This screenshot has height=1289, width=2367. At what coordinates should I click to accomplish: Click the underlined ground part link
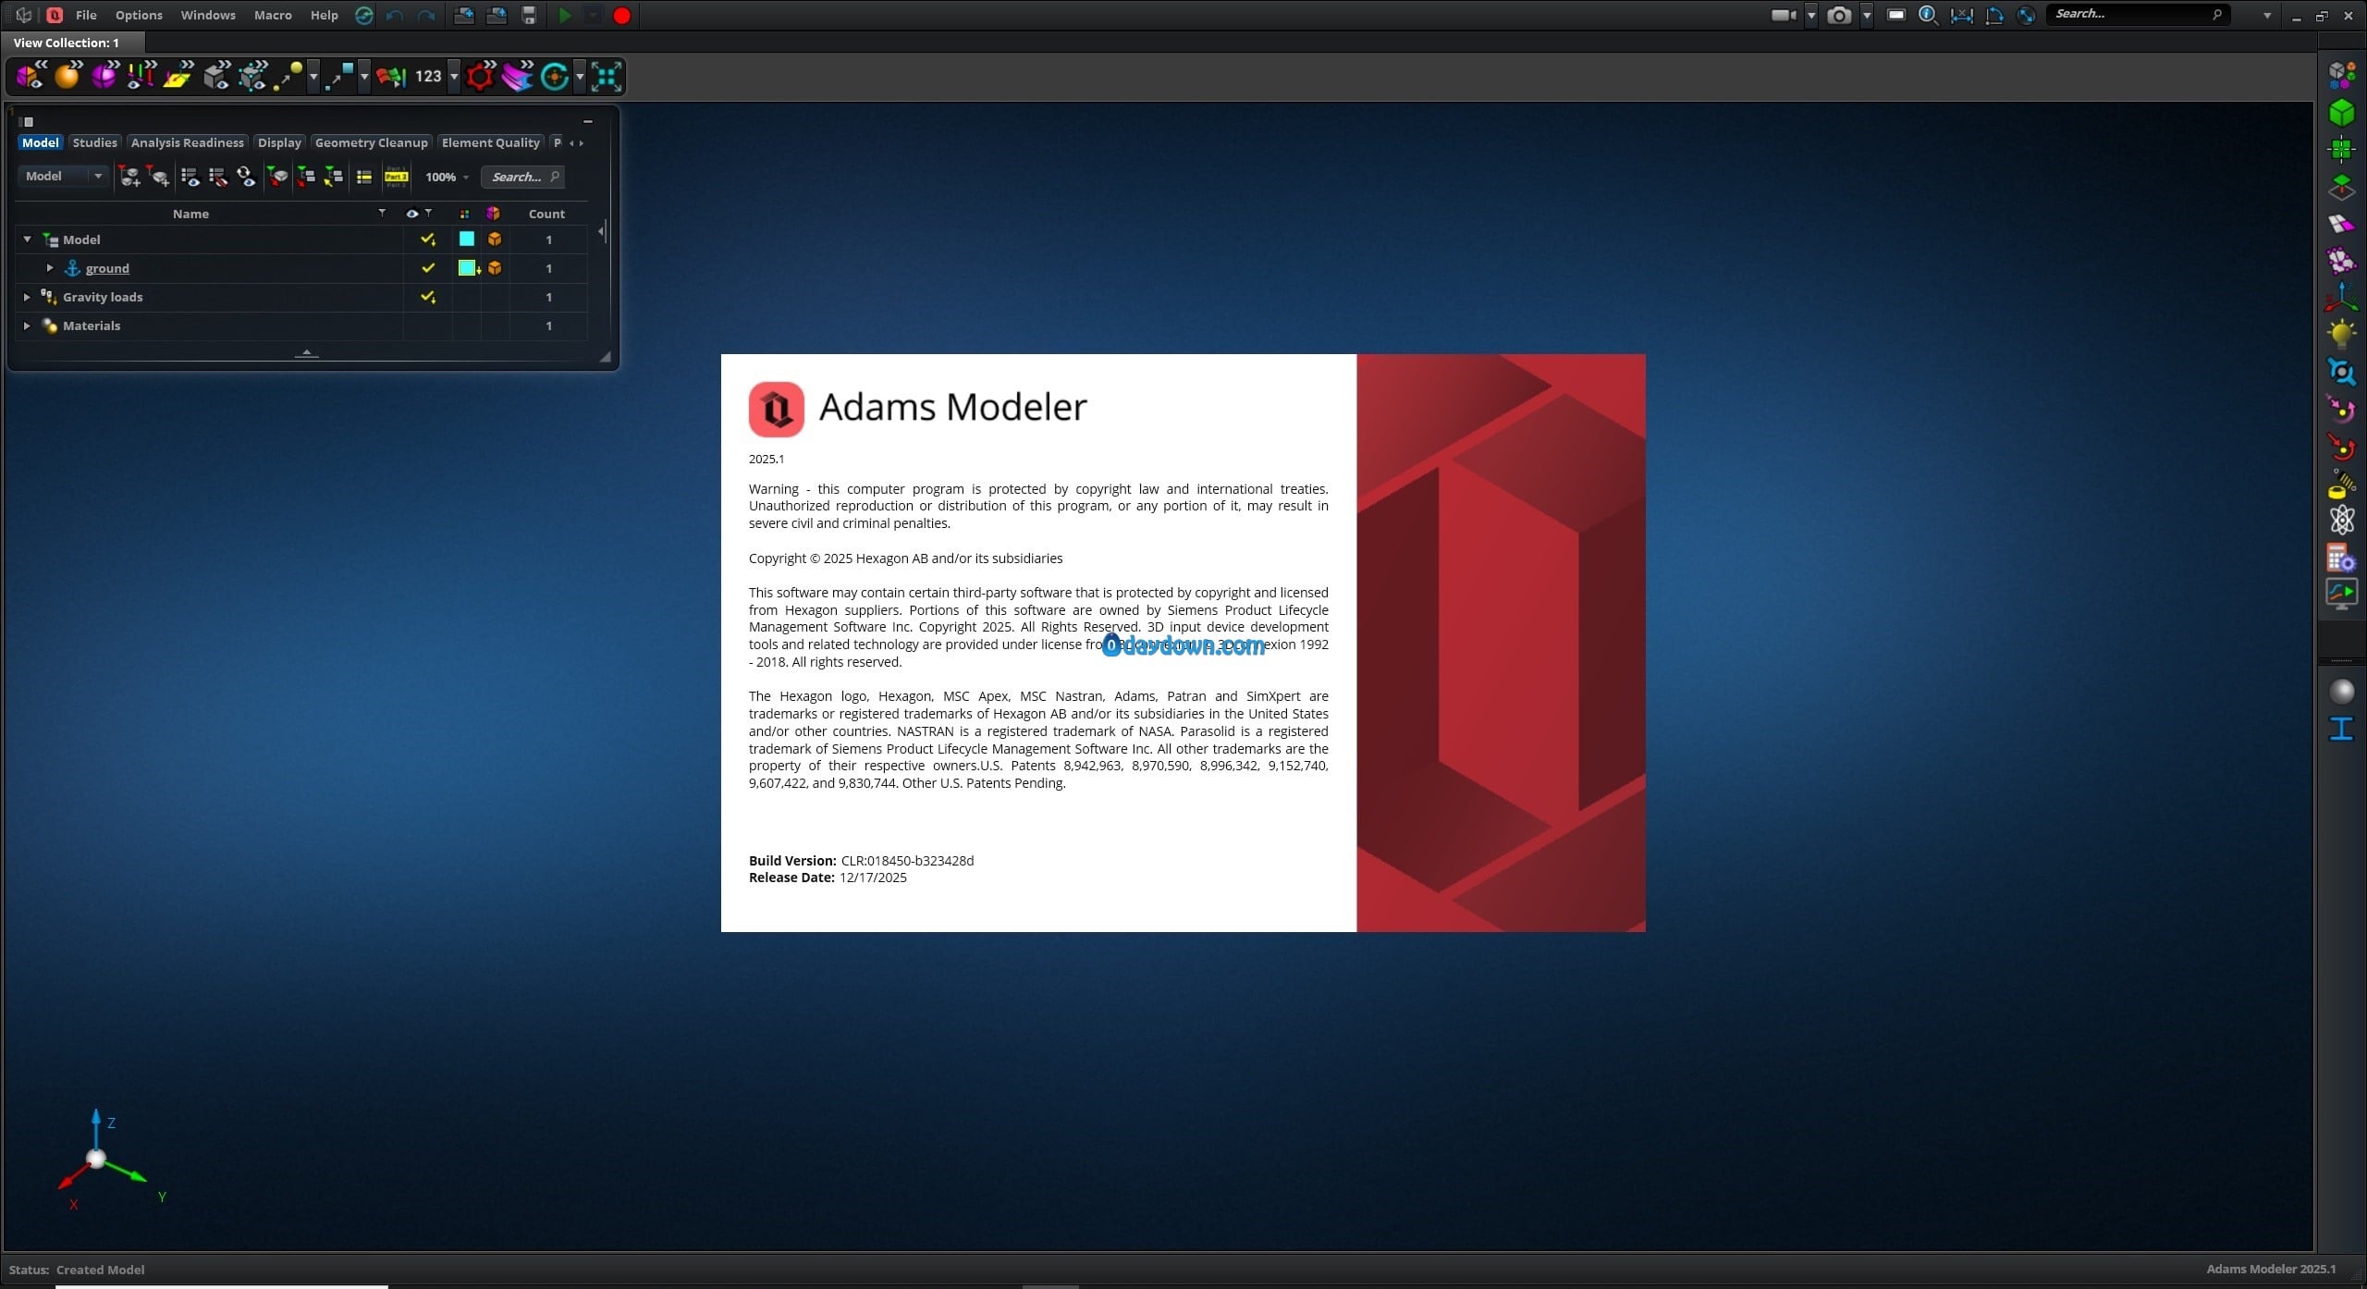pos(107,268)
